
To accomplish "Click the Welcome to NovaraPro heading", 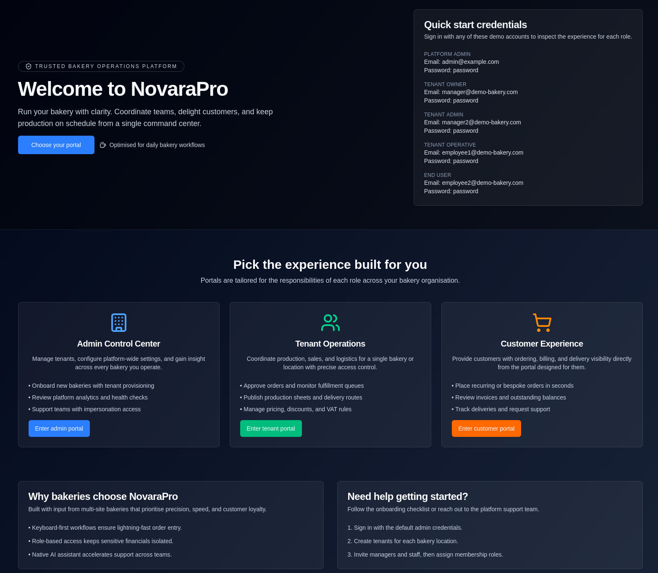I will (x=123, y=89).
